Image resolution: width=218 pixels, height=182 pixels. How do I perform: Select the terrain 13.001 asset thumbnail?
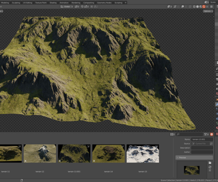coord(74,154)
